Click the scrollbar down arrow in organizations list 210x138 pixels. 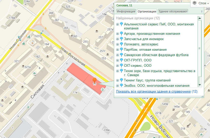tap(200, 85)
